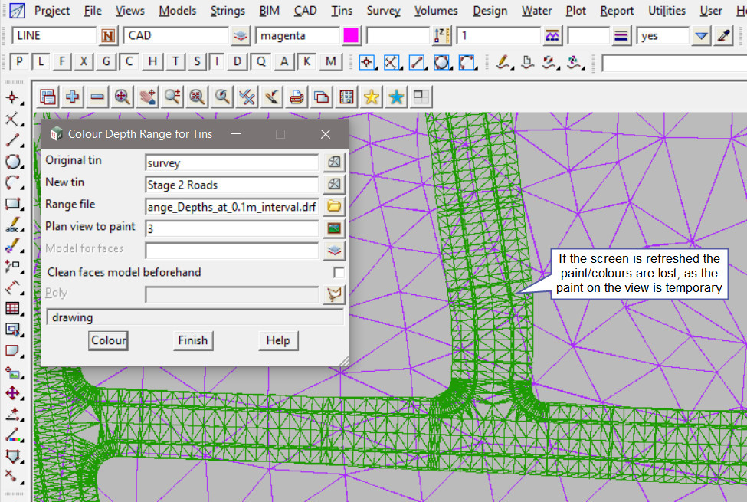
Task: Open the tin list icon beside New tin
Action: (x=334, y=185)
